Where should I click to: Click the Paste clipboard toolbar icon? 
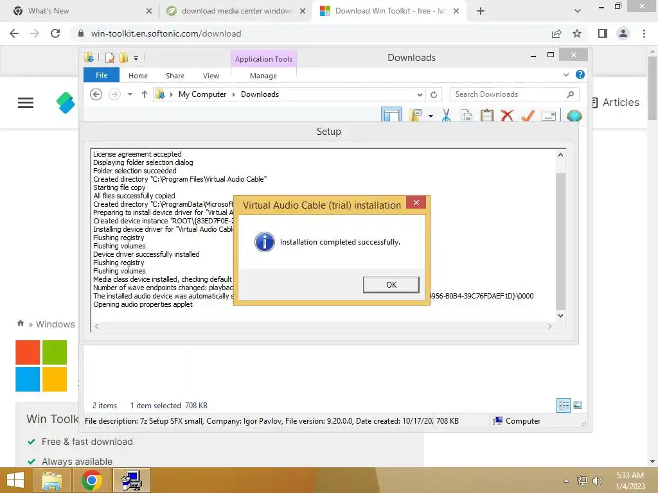[x=487, y=116]
